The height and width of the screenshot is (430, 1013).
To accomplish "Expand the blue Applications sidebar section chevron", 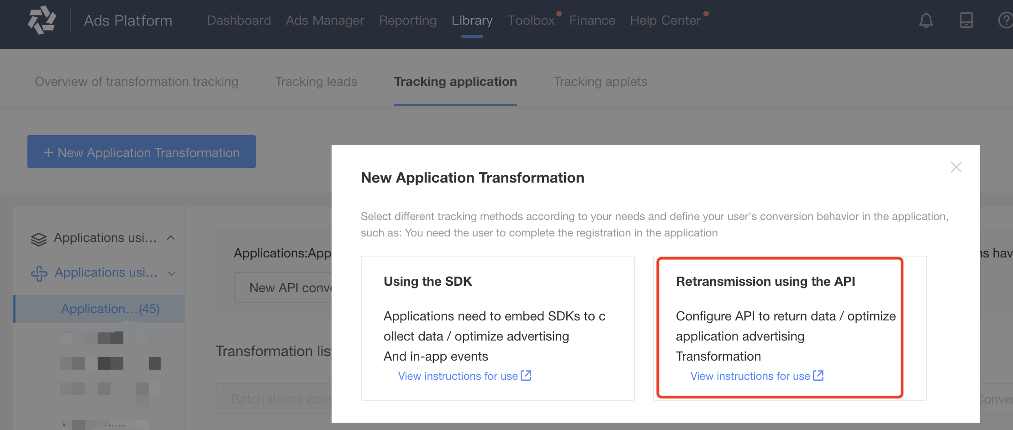I will point(172,273).
